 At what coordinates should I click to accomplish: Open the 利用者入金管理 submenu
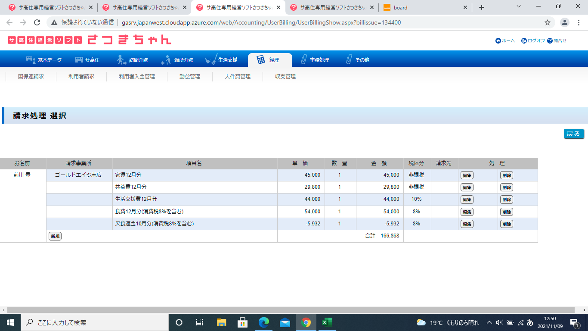pos(137,77)
